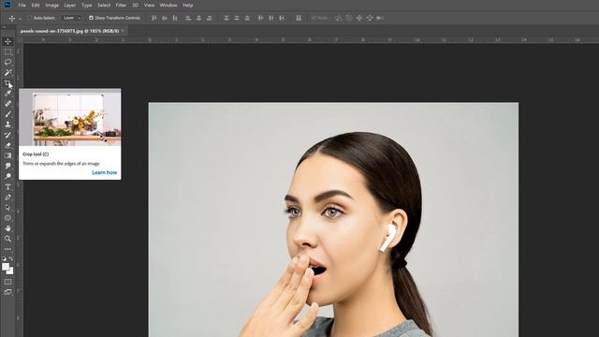Change the screen mode
The image size is (599, 337).
tap(7, 292)
